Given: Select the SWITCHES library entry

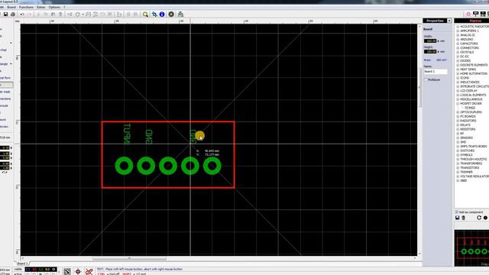Looking at the screenshot, I should (x=467, y=150).
